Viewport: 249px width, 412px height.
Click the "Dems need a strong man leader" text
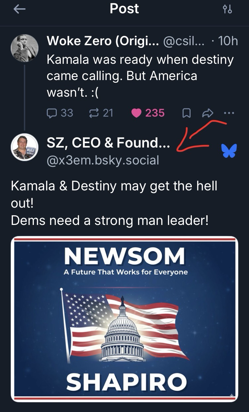[110, 221]
